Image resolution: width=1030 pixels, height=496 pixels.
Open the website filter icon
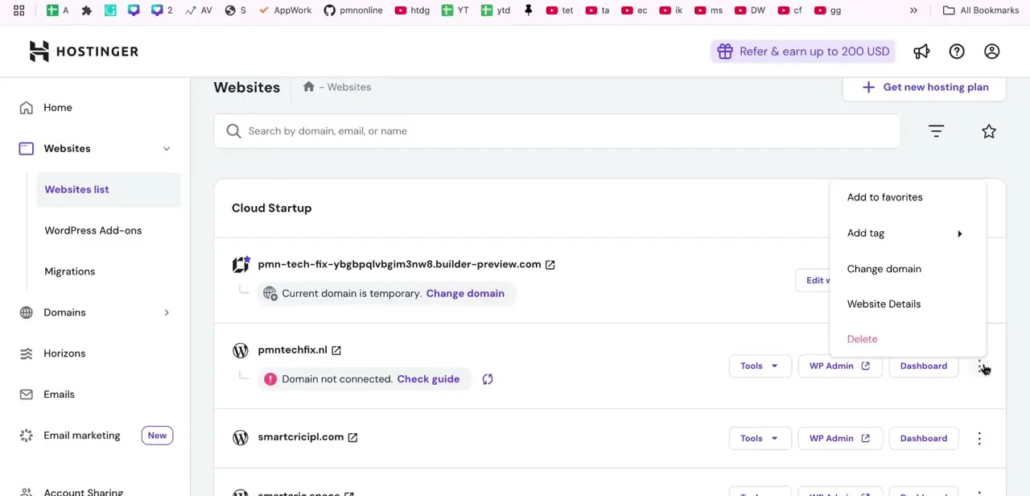pos(936,131)
